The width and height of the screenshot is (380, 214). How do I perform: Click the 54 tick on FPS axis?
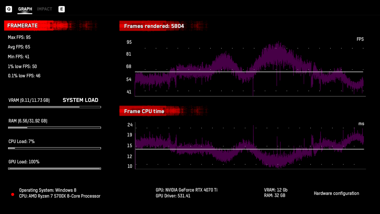coord(129,79)
